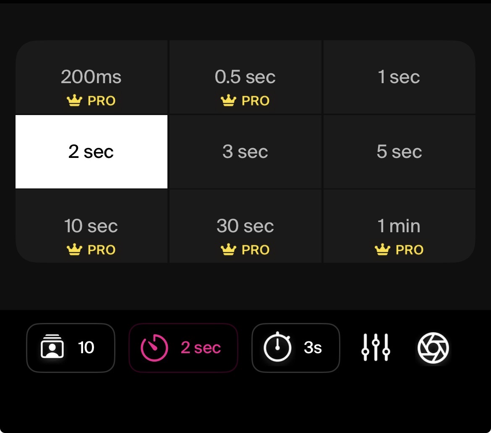Click the crown on the 1 min PRO badge
The image size is (491, 433).
tap(382, 249)
